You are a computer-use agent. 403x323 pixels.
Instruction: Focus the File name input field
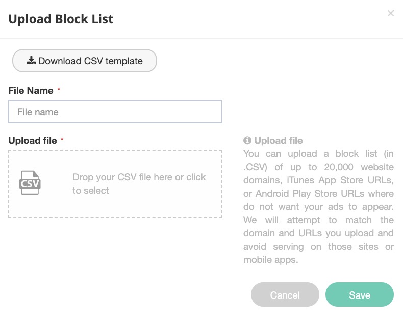click(115, 112)
